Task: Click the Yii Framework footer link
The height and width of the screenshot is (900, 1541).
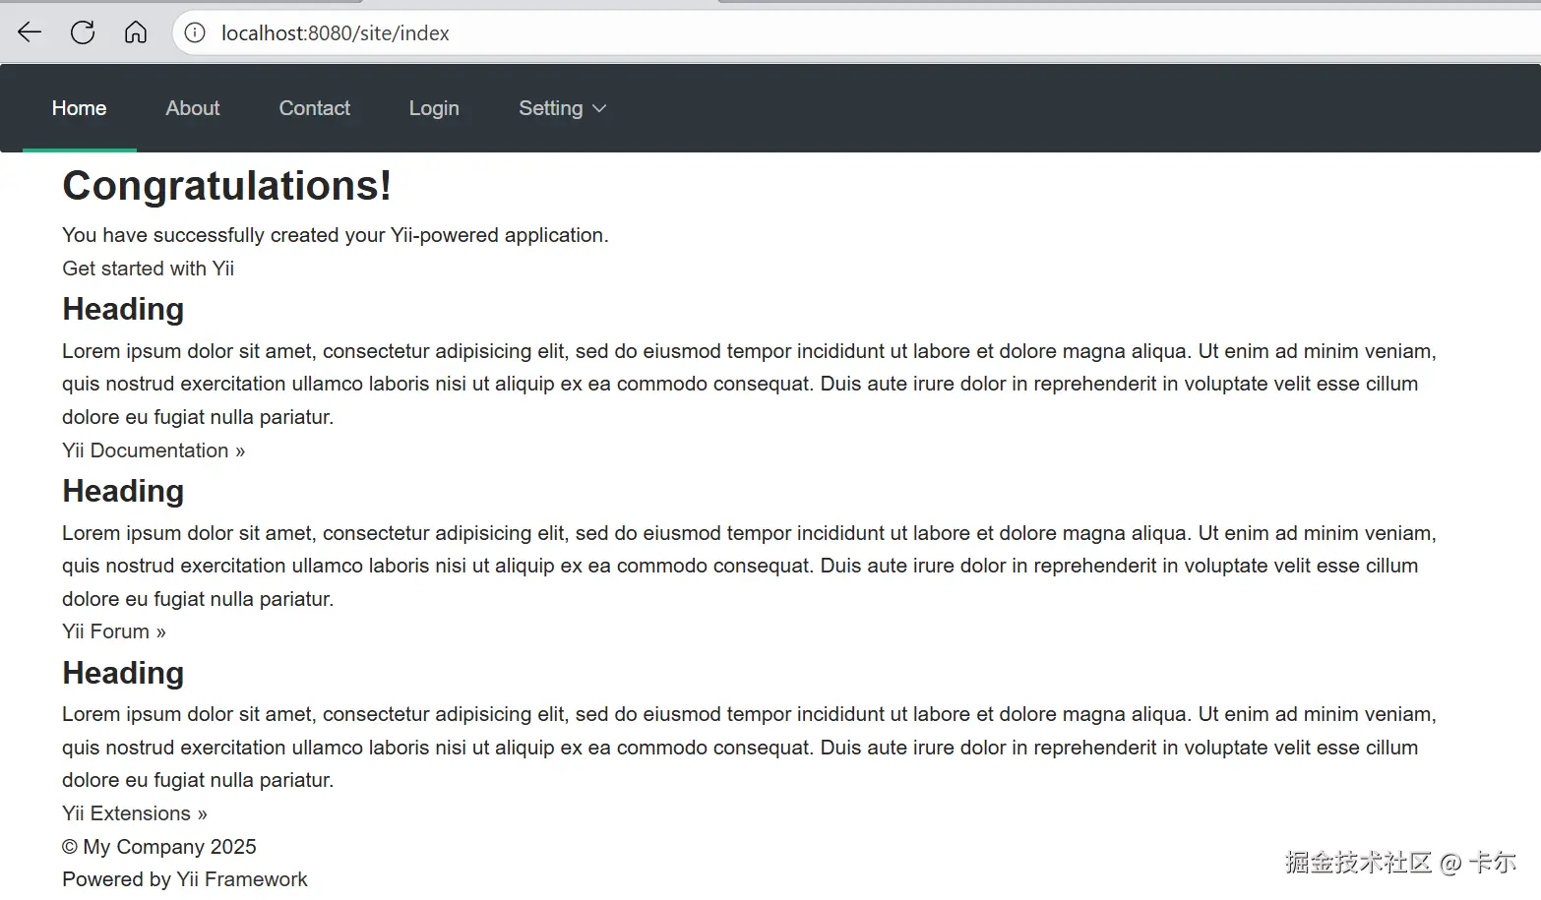Action: point(242,879)
